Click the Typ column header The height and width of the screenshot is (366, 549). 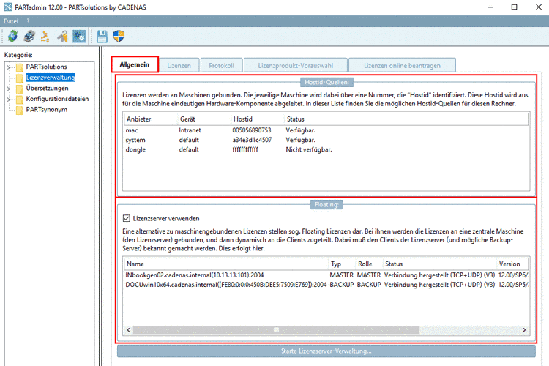tap(342, 264)
